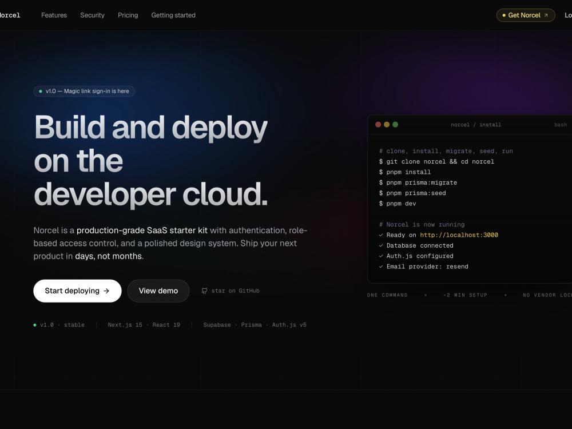Click the green dot beside 'v1.0 · stable'

35,325
